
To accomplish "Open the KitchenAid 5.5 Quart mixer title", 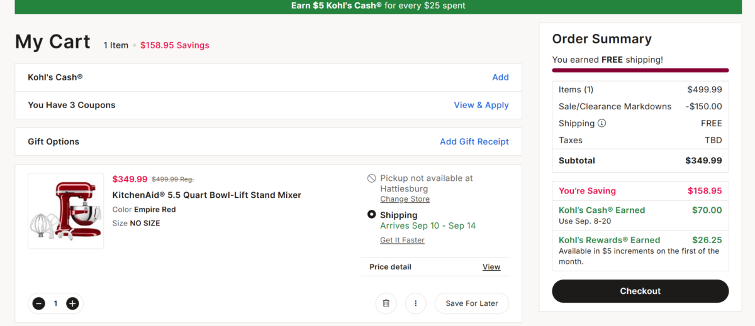I will click(207, 195).
